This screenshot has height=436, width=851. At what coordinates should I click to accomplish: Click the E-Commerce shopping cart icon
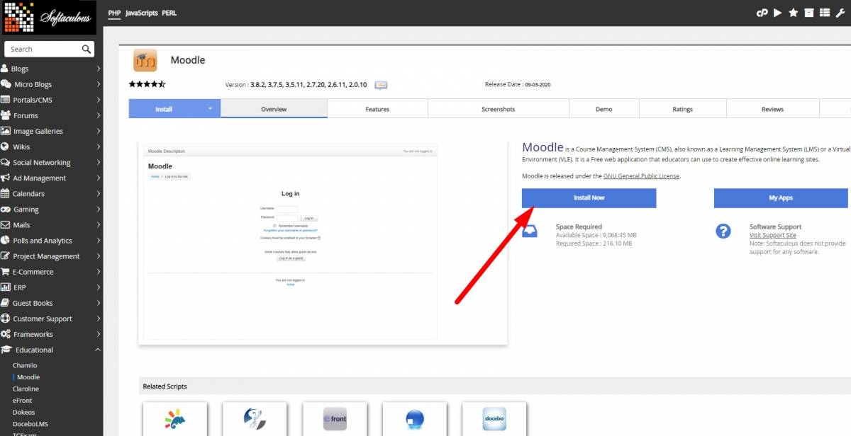6,272
